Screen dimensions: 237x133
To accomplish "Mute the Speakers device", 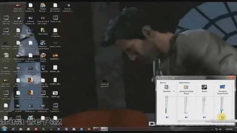I will (x=167, y=117).
